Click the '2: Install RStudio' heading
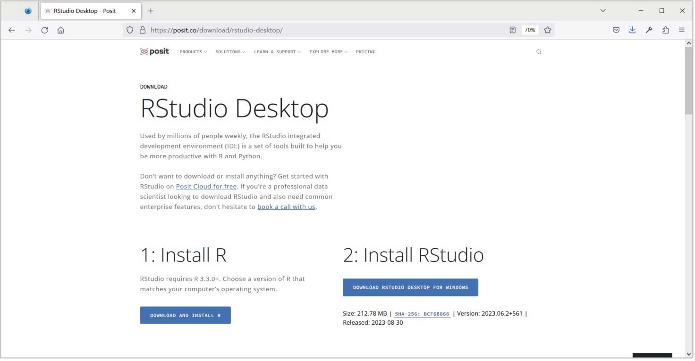The image size is (695, 361). 413,255
